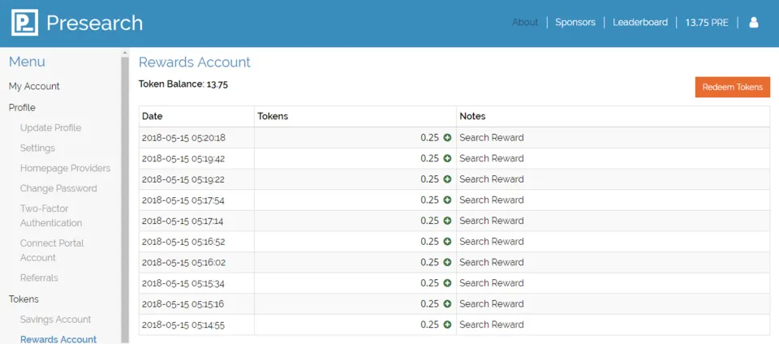
Task: Click Search Reward note in 05:20:18 row
Action: pyautogui.click(x=492, y=137)
